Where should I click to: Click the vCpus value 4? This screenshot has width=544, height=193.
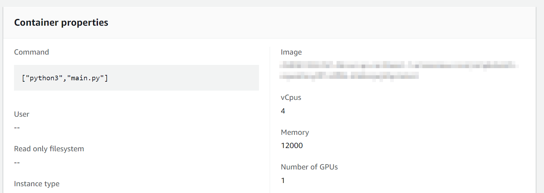283,111
